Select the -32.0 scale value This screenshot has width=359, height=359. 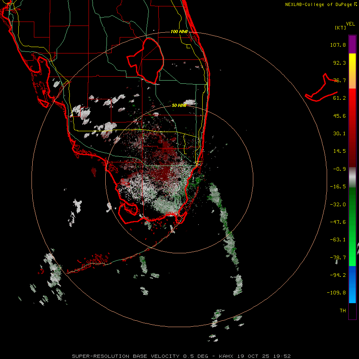[338, 205]
